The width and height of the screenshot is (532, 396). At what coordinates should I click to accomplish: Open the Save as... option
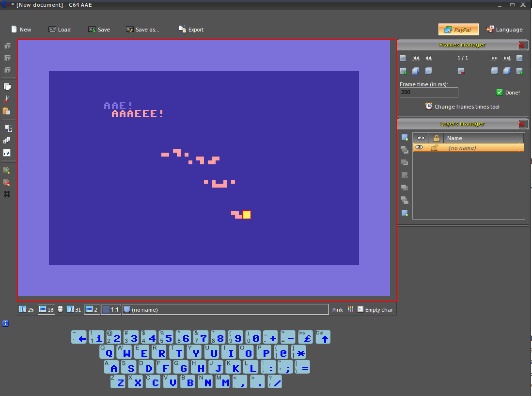coord(142,30)
